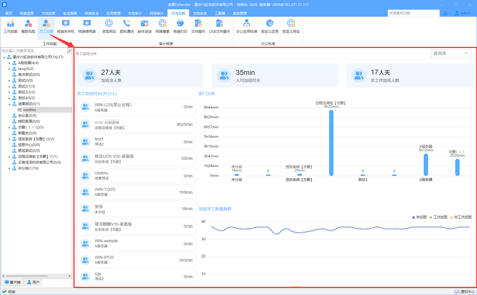Open the 自定义应用 icon
This screenshot has width=477, height=295.
(270, 26)
